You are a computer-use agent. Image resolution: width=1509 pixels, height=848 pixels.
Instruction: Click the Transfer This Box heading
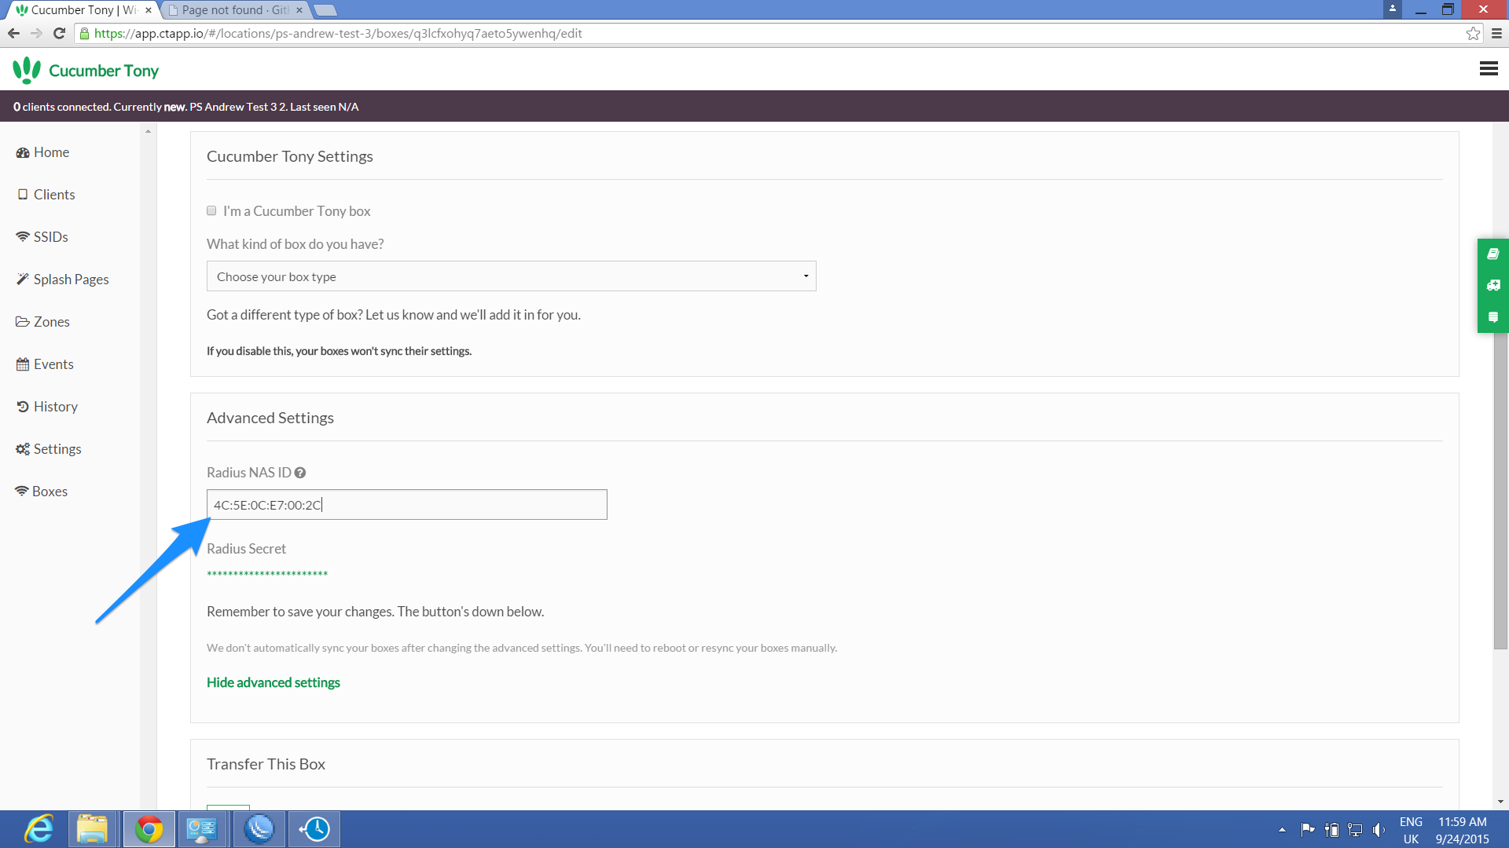tap(266, 764)
